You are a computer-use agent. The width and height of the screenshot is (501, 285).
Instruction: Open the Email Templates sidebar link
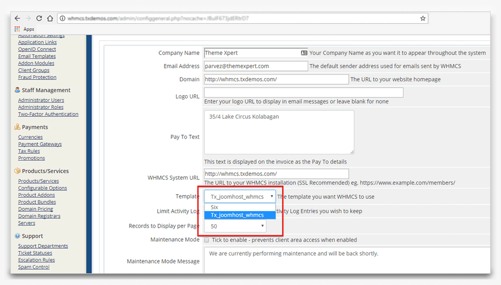click(37, 56)
